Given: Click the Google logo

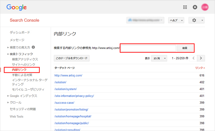Looking at the screenshot, I should tap(17, 7).
